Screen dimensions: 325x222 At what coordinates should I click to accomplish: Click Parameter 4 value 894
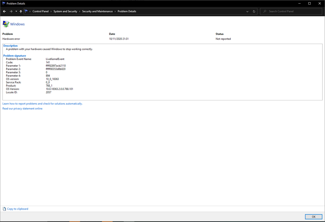(x=48, y=76)
